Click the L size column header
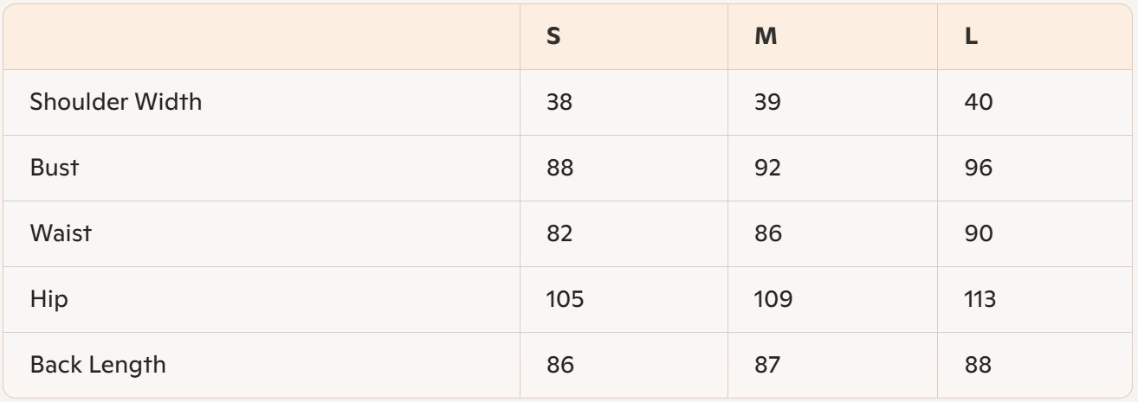Viewport: 1138px width, 402px height. pyautogui.click(x=971, y=38)
